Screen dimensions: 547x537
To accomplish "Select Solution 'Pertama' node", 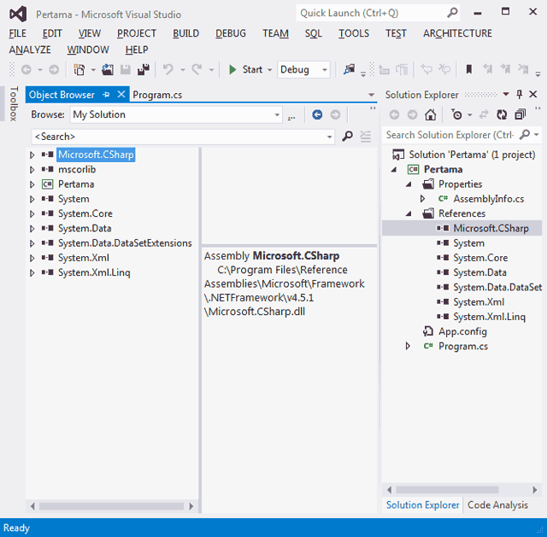I will click(x=472, y=155).
